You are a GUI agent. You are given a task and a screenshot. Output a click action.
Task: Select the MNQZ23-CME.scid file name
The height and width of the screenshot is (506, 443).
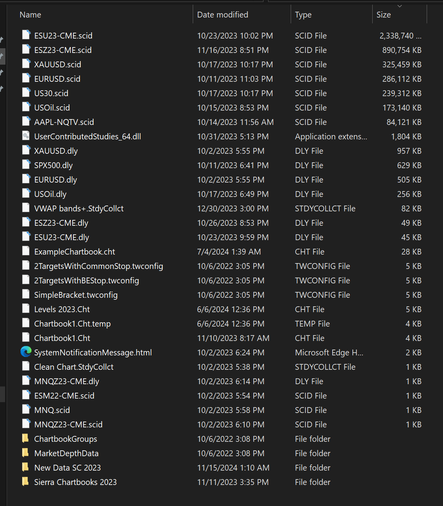point(68,425)
